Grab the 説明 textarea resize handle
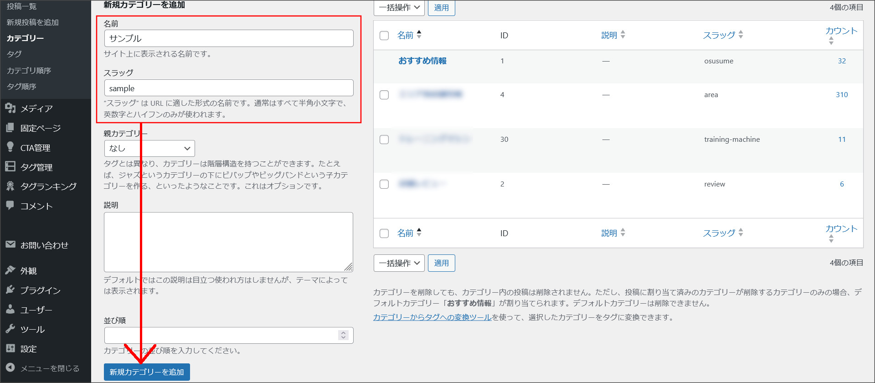The height and width of the screenshot is (383, 875). click(348, 267)
